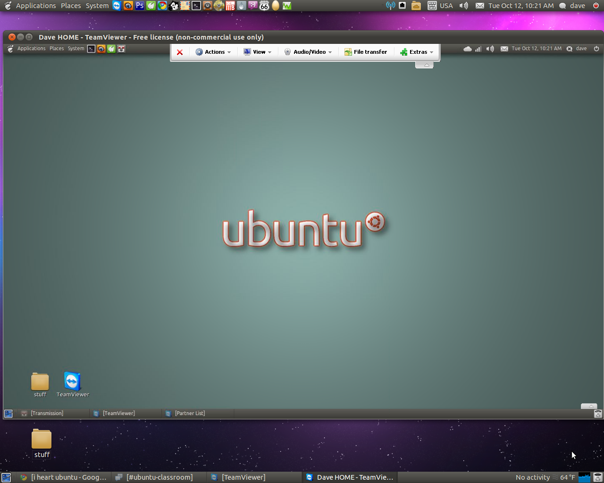This screenshot has width=604, height=483.
Task: Open the postage-stamp mail launcher in top panel
Action: pos(185,6)
